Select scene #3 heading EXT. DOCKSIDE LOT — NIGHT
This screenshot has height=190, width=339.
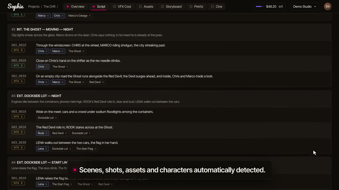pyautogui.click(x=39, y=96)
